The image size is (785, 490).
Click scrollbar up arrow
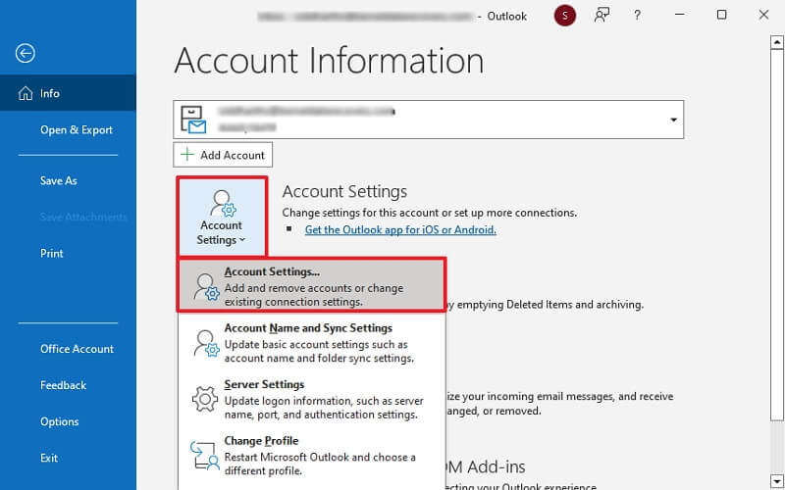coord(776,42)
